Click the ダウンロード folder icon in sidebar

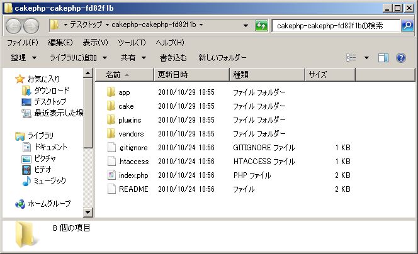pyautogui.click(x=26, y=91)
